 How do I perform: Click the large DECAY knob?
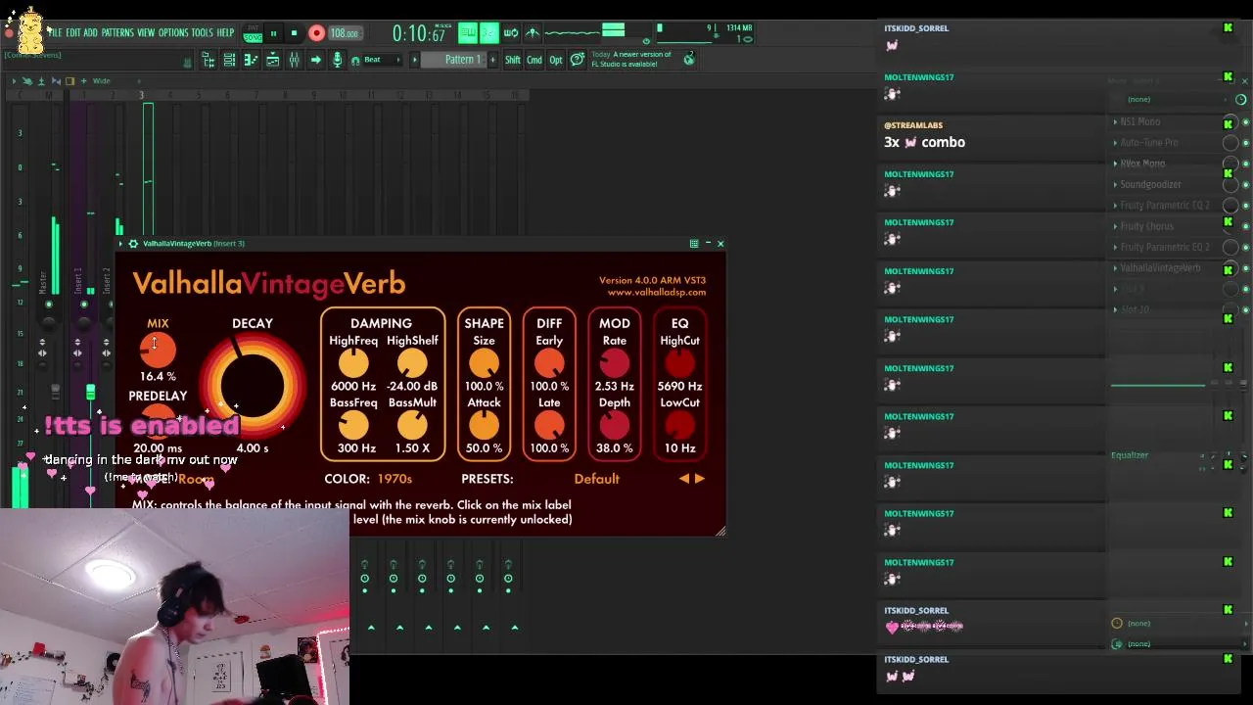coord(253,388)
